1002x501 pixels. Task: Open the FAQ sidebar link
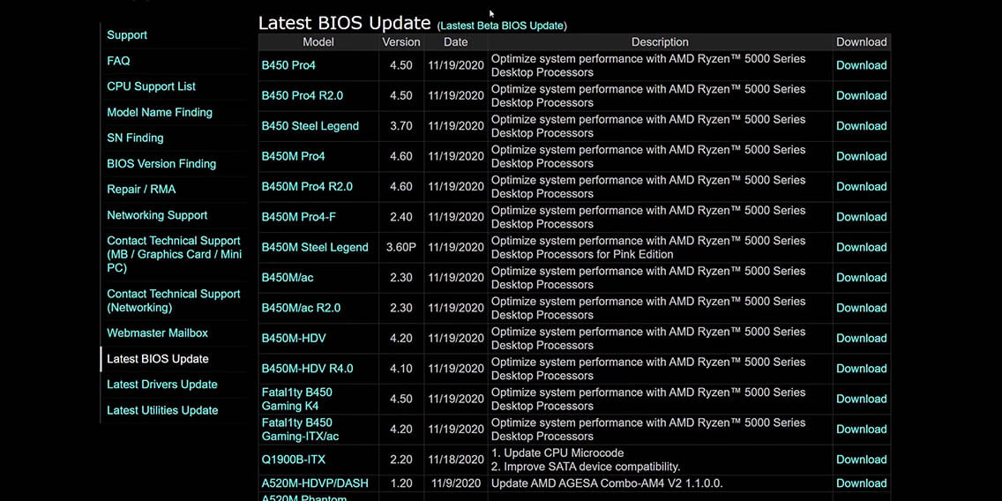pos(118,61)
